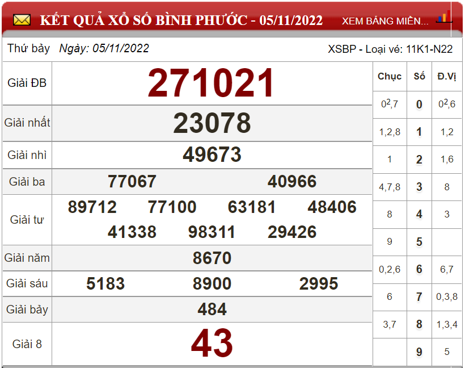
Task: Click the Giải ba row label
Action: pos(27,182)
